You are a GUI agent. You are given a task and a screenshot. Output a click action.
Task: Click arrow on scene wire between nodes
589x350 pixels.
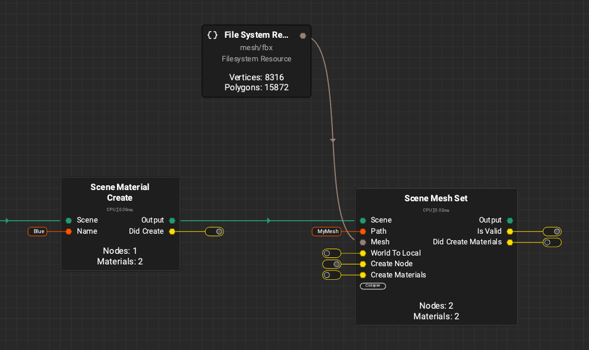tap(268, 220)
